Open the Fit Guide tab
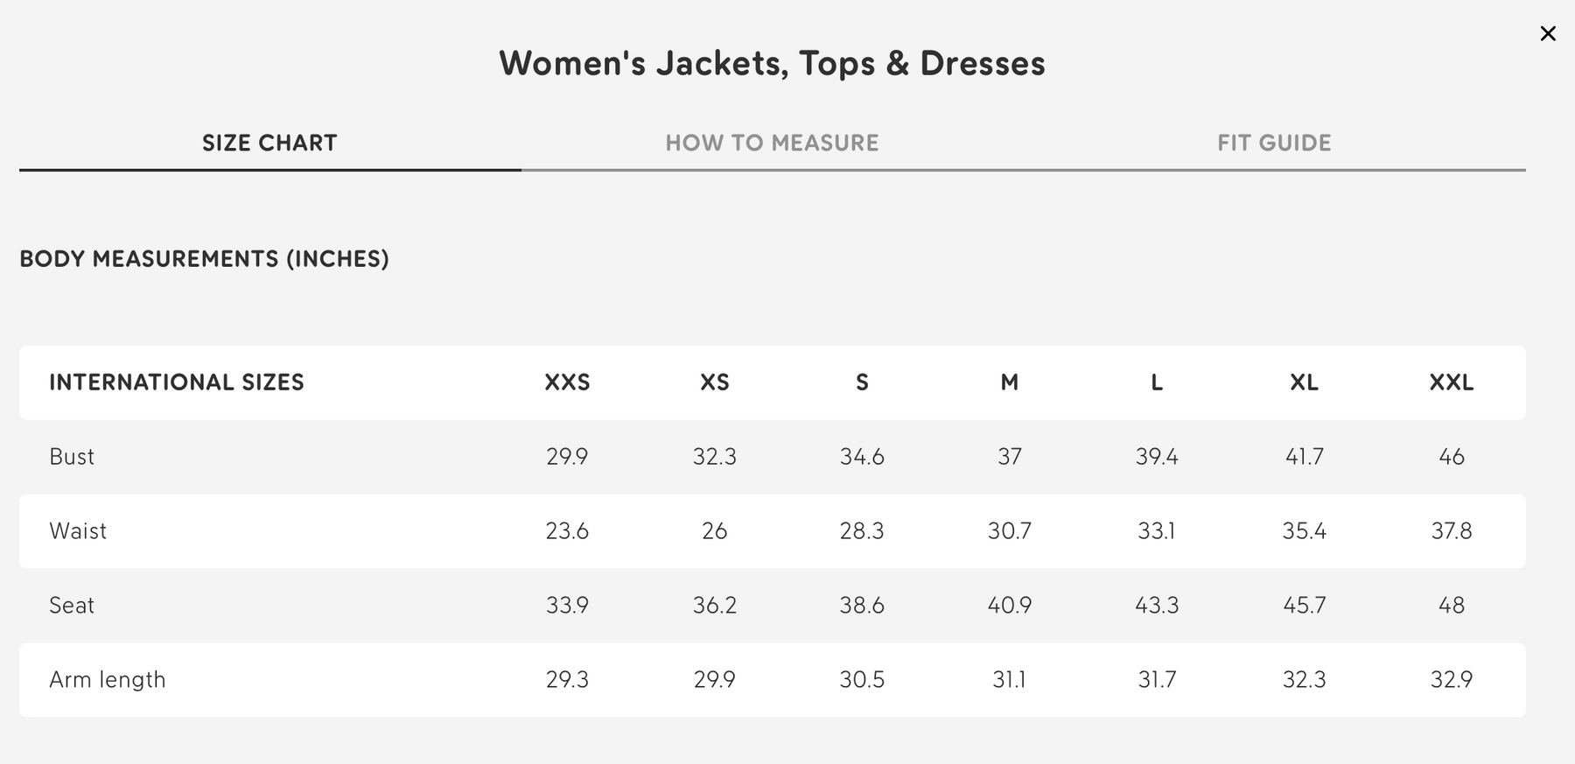 click(x=1274, y=143)
